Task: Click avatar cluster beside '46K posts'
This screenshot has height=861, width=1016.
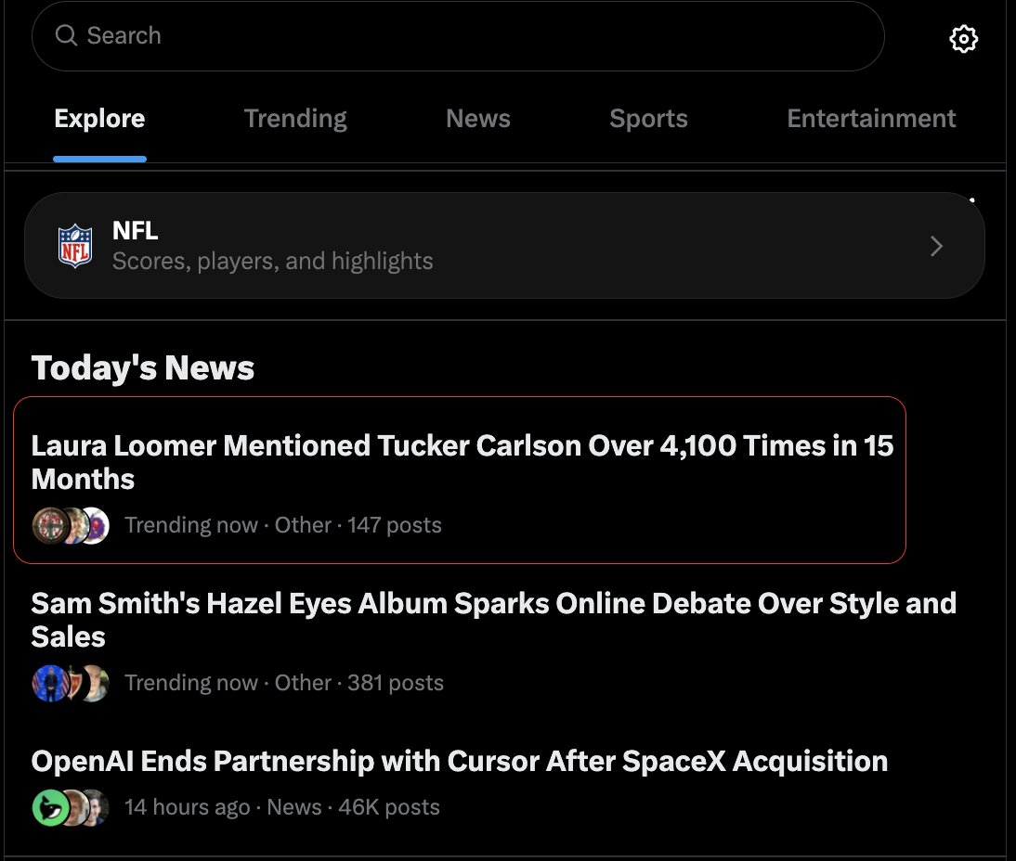Action: [71, 807]
